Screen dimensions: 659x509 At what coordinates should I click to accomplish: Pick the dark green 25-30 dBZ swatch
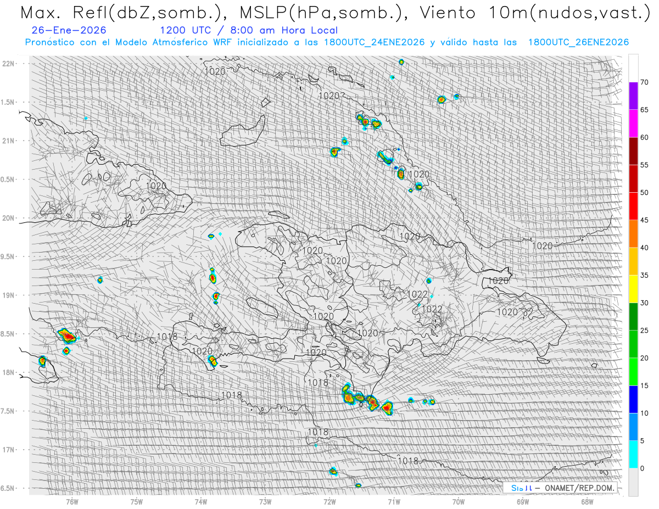(633, 316)
